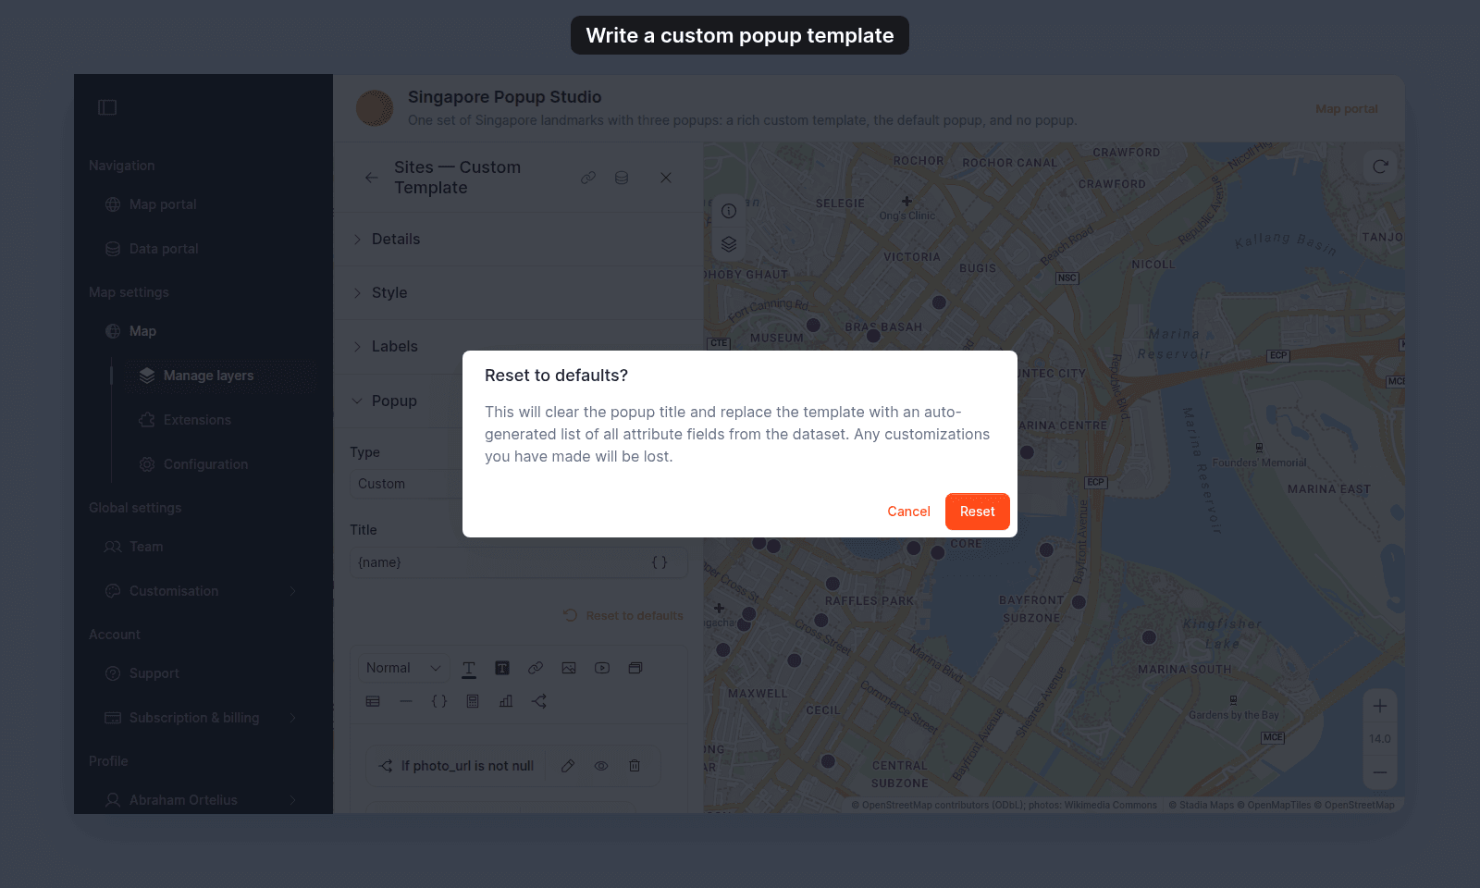Expand the Style section

pyautogui.click(x=518, y=293)
